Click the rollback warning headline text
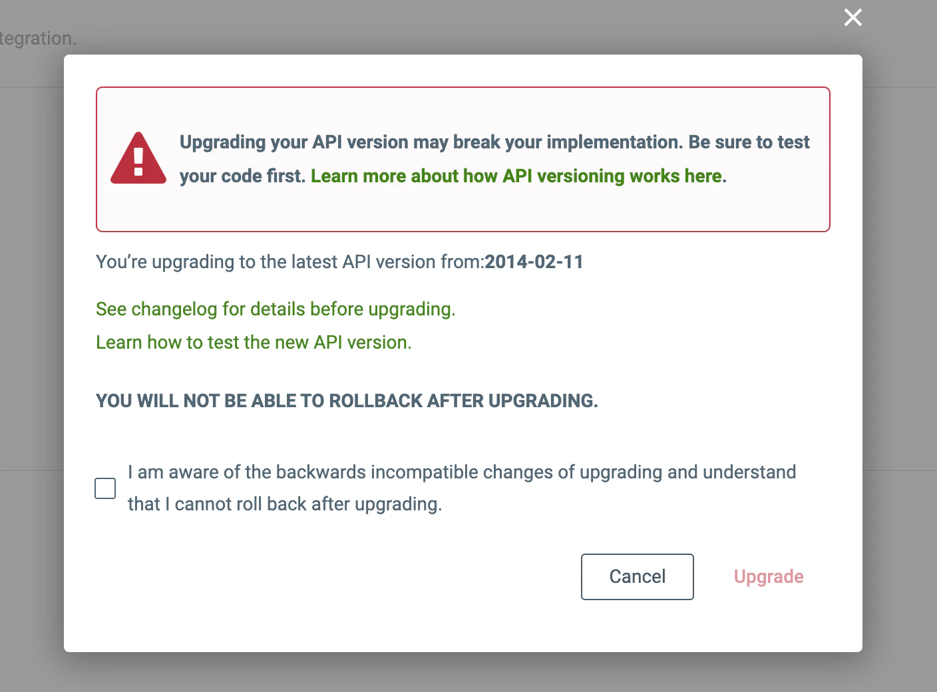The height and width of the screenshot is (692, 937). [347, 401]
